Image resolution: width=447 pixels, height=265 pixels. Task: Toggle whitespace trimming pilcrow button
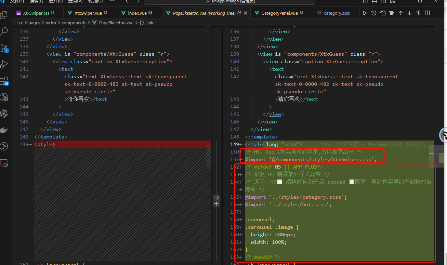418,13
